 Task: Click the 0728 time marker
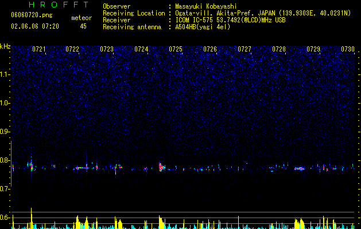(279, 49)
